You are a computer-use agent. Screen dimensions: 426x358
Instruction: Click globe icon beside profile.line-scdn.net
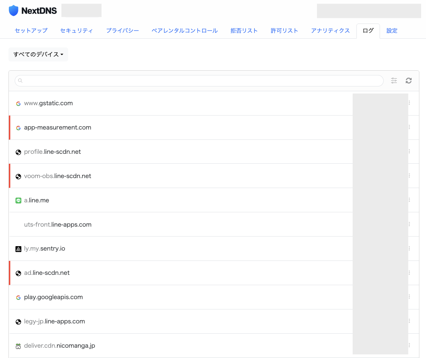point(18,152)
